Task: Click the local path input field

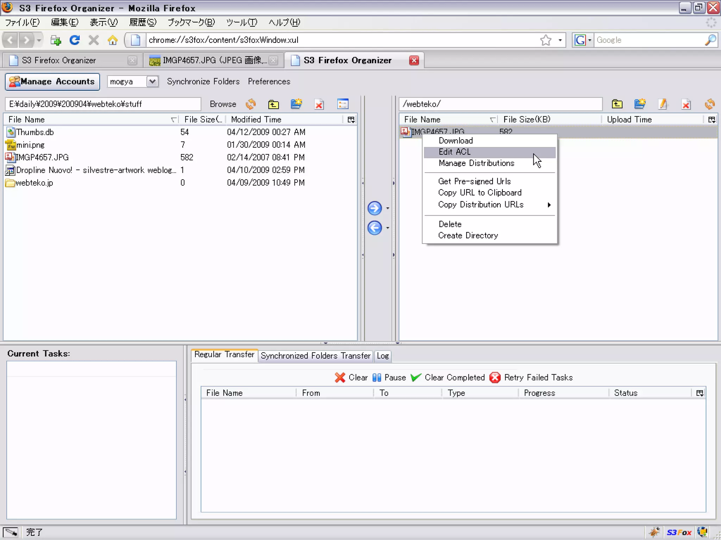Action: 103,104
